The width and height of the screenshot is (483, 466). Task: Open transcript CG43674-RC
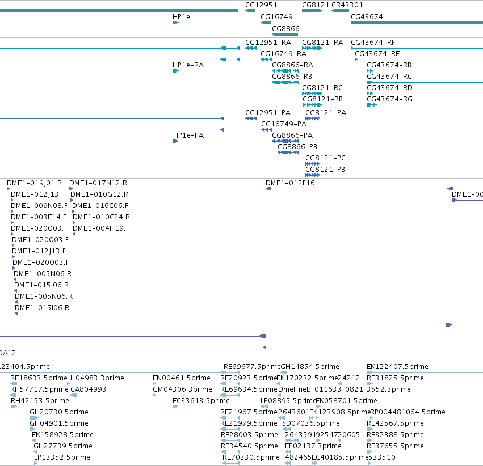click(x=389, y=77)
